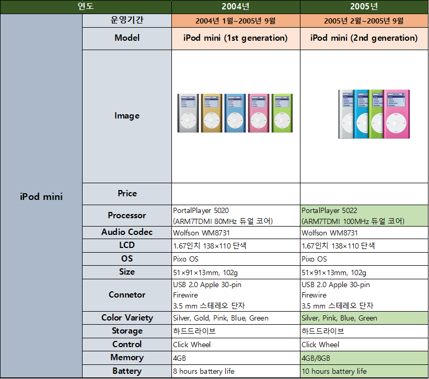This screenshot has width=429, height=379.
Task: Click the 'PortalPlayer 5022' processor cell
Action: point(364,216)
